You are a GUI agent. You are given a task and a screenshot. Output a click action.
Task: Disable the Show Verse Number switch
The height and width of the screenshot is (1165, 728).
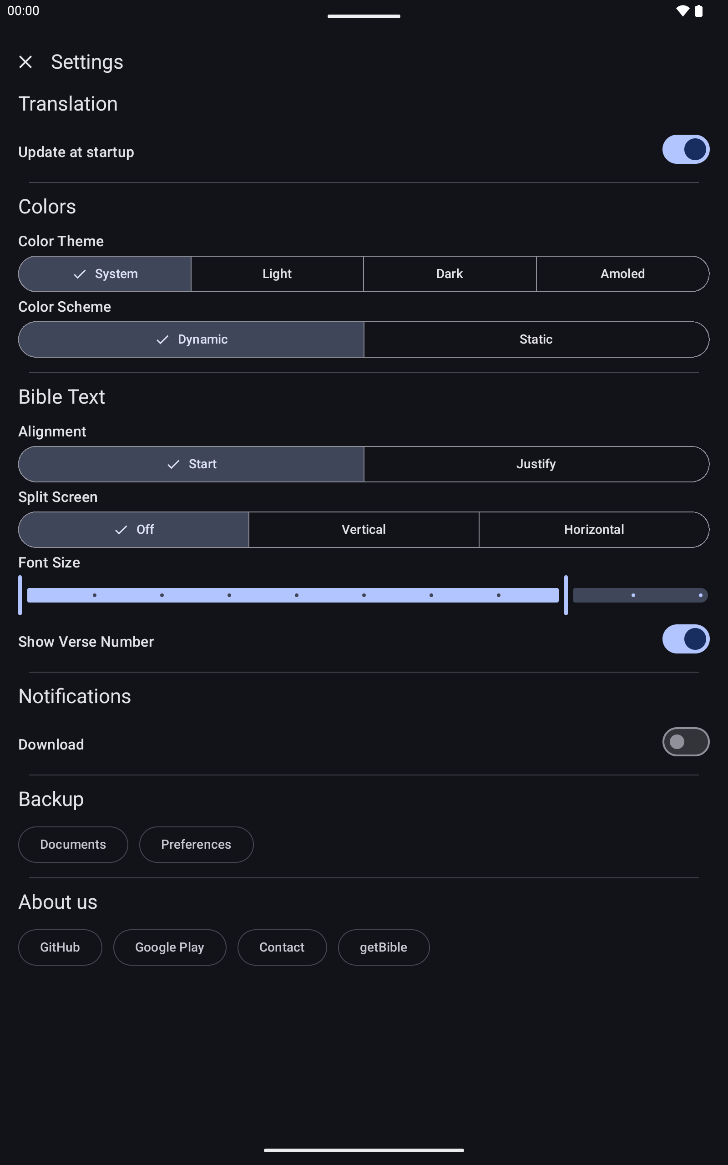point(685,639)
